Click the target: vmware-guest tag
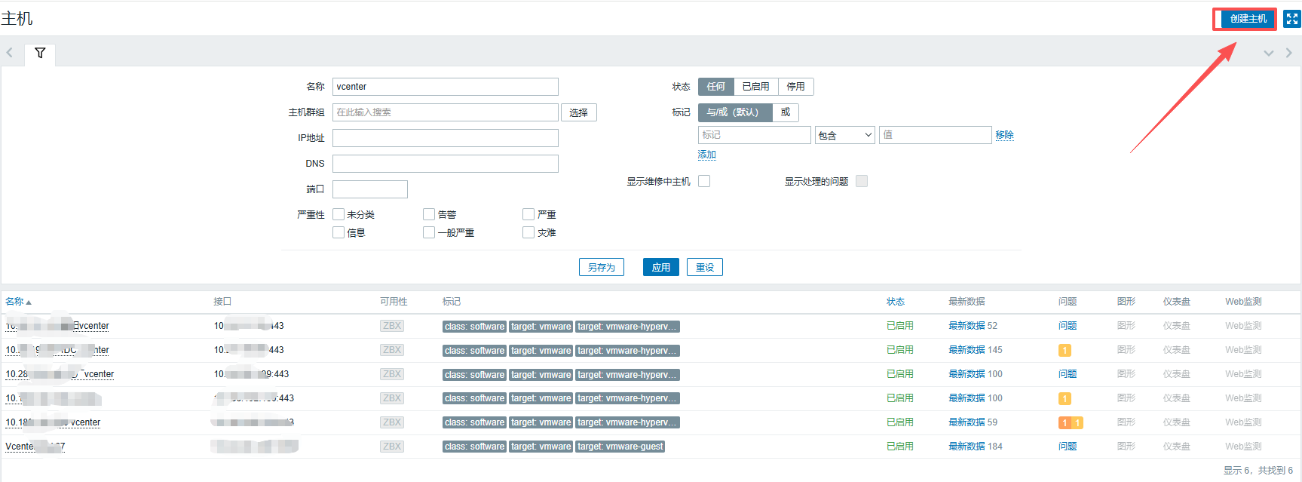 [x=620, y=447]
